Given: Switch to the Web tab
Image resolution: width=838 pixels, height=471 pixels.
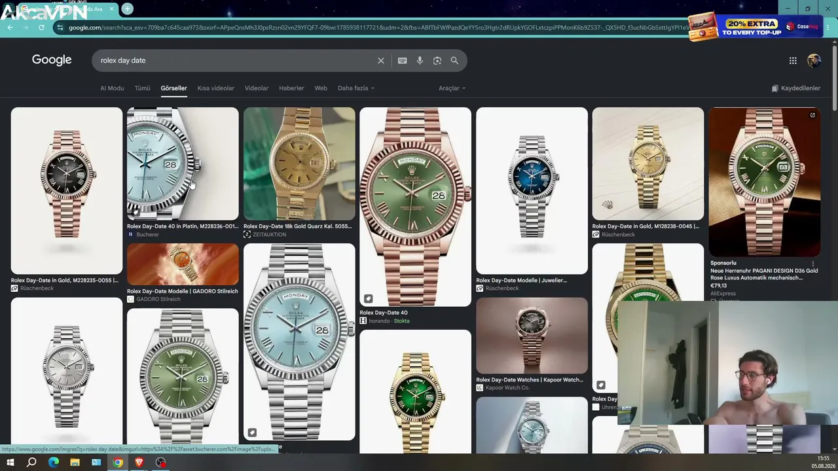Looking at the screenshot, I should coord(321,88).
